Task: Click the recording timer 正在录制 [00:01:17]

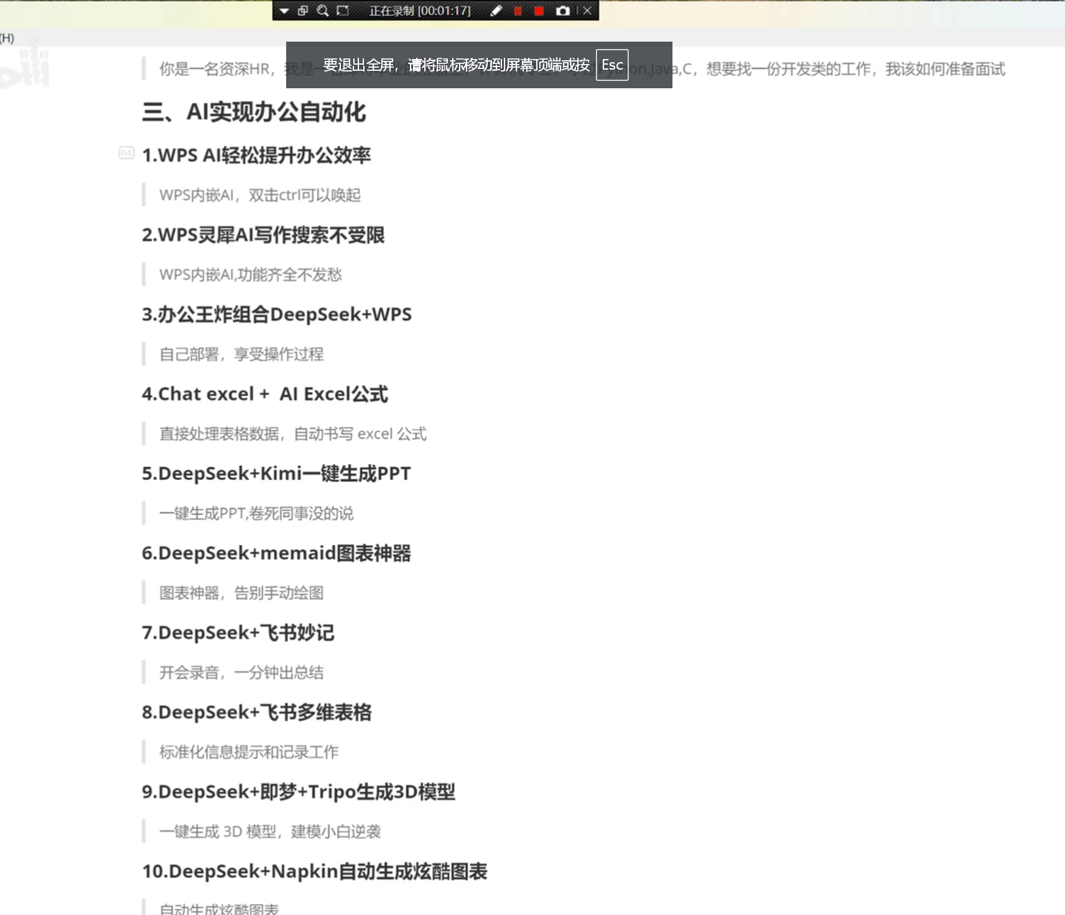Action: pyautogui.click(x=420, y=11)
